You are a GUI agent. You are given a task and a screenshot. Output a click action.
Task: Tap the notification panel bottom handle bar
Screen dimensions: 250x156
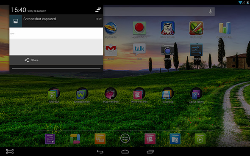[56, 68]
